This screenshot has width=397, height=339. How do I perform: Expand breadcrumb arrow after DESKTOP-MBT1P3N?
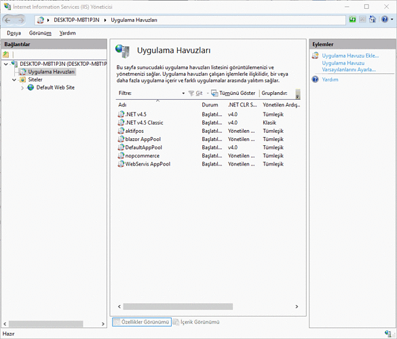click(x=105, y=20)
